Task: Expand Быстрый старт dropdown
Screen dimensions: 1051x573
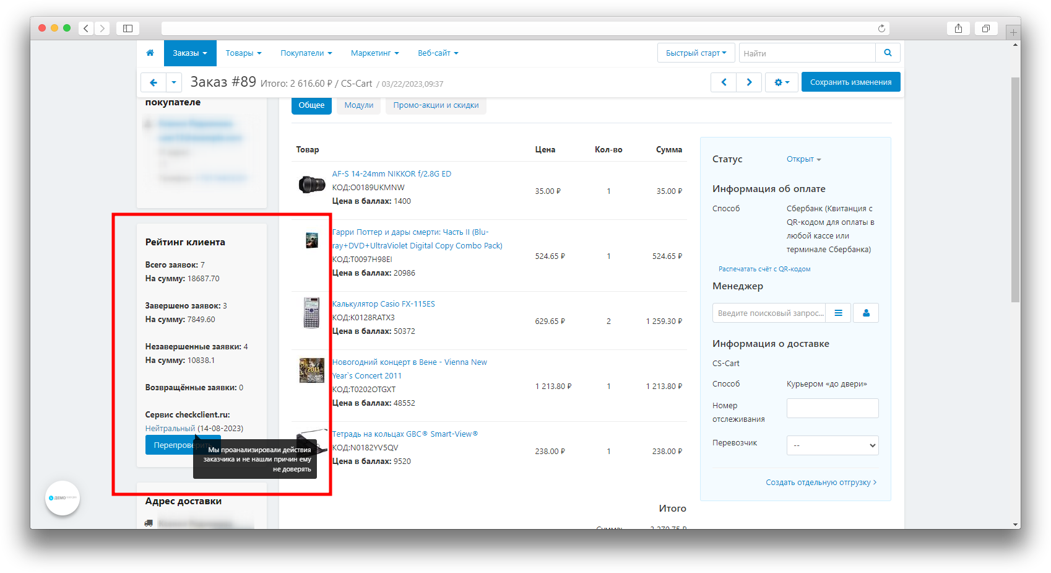Action: [696, 53]
